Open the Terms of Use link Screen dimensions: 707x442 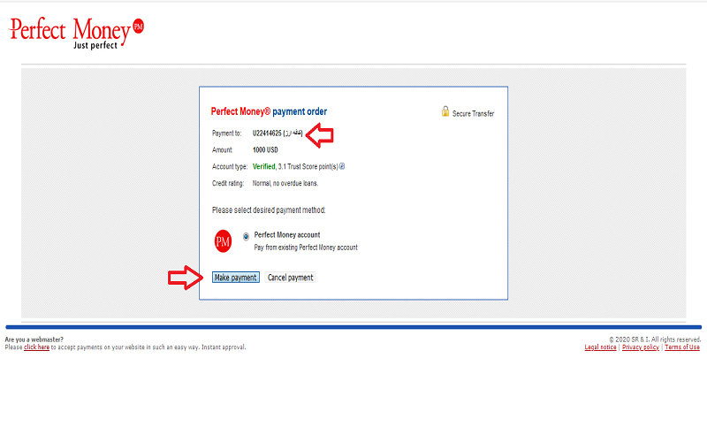click(682, 347)
